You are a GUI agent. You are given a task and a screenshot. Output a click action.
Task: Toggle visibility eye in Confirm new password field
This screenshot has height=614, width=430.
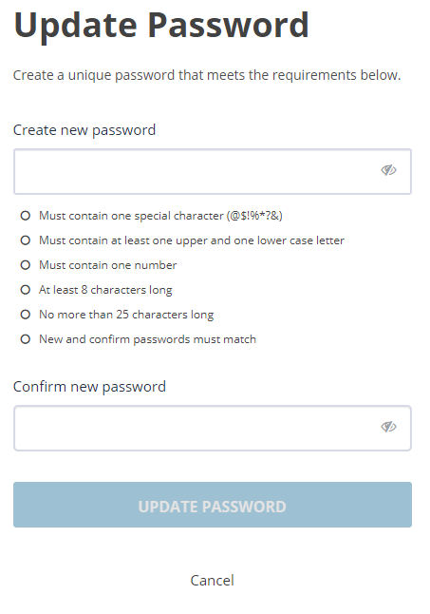pyautogui.click(x=388, y=427)
